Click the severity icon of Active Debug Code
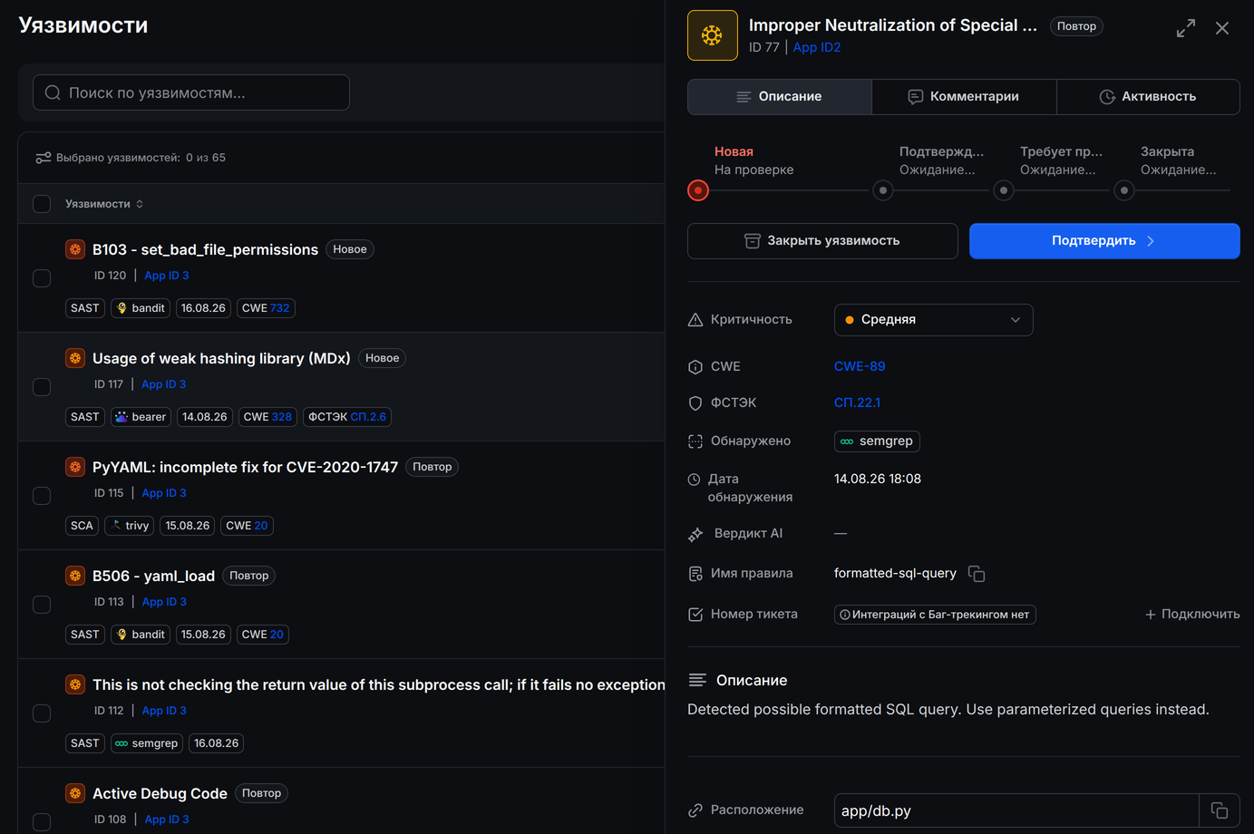This screenshot has width=1254, height=834. click(75, 793)
